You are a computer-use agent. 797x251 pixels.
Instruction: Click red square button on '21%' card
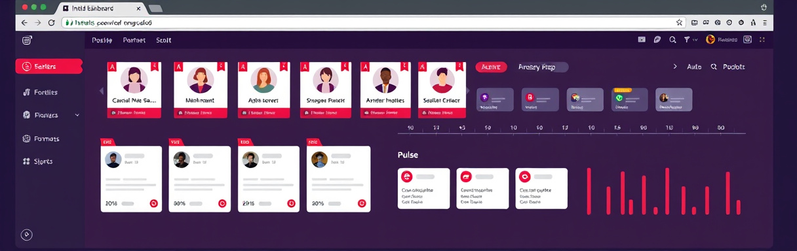coord(291,203)
